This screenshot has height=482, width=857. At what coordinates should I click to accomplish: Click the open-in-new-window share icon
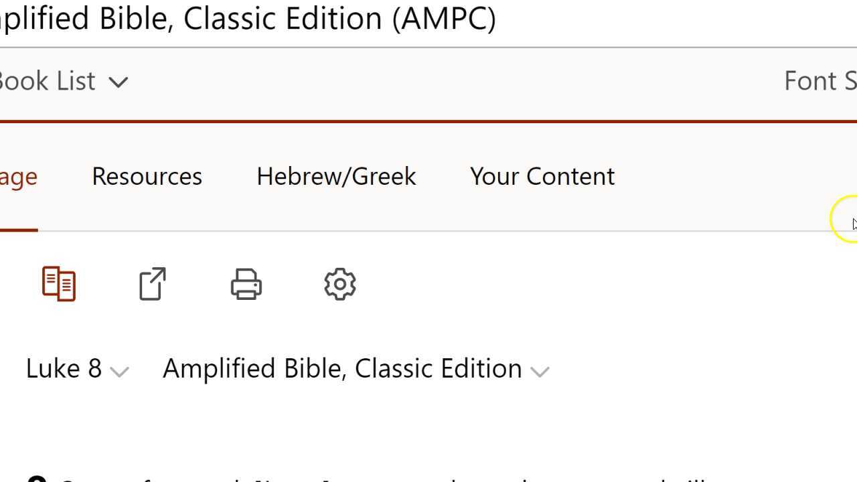point(153,284)
